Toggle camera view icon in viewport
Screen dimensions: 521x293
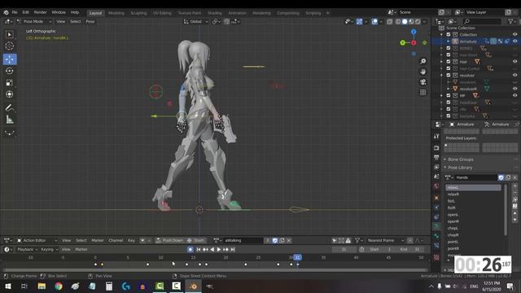point(423,82)
